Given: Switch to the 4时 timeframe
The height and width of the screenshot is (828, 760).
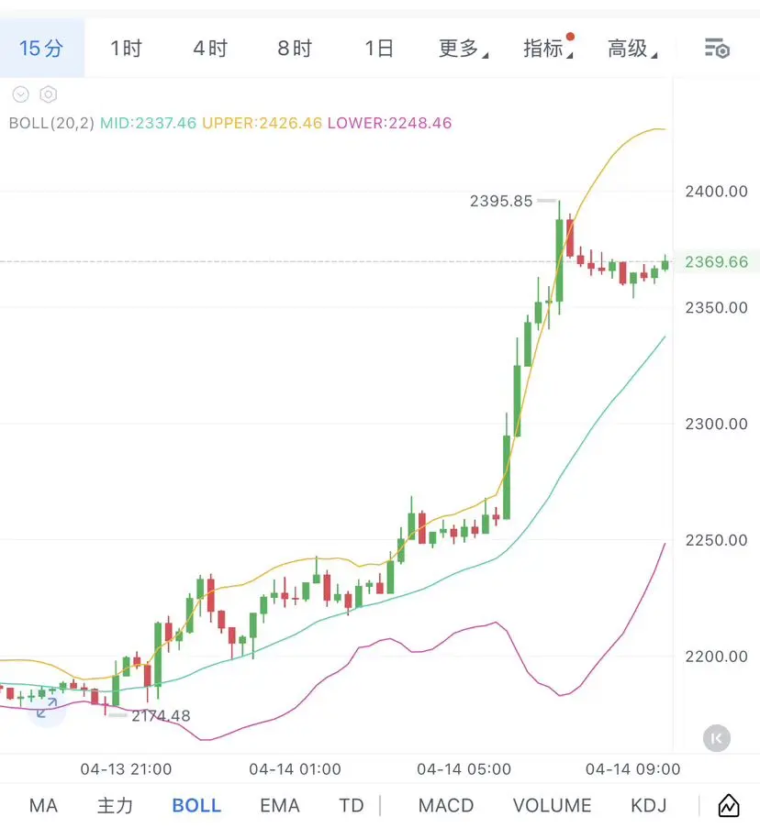Looking at the screenshot, I should (x=210, y=49).
